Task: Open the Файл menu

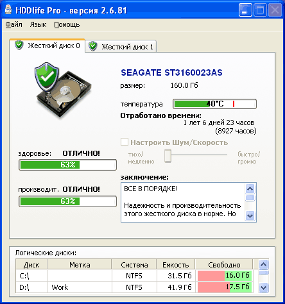Action: [x=13, y=24]
